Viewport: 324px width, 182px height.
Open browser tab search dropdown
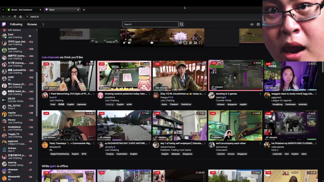point(3,10)
